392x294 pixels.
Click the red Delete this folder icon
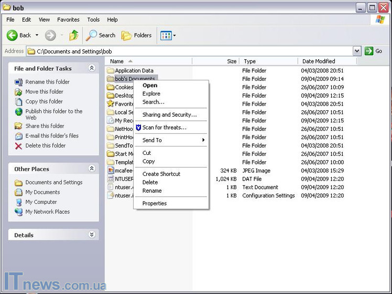(19, 145)
